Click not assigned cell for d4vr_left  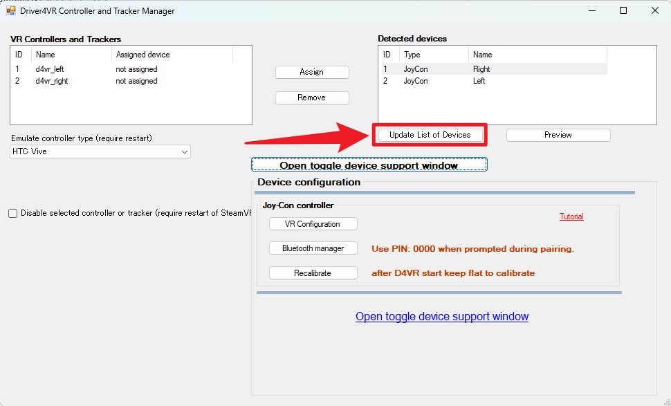[x=136, y=69]
